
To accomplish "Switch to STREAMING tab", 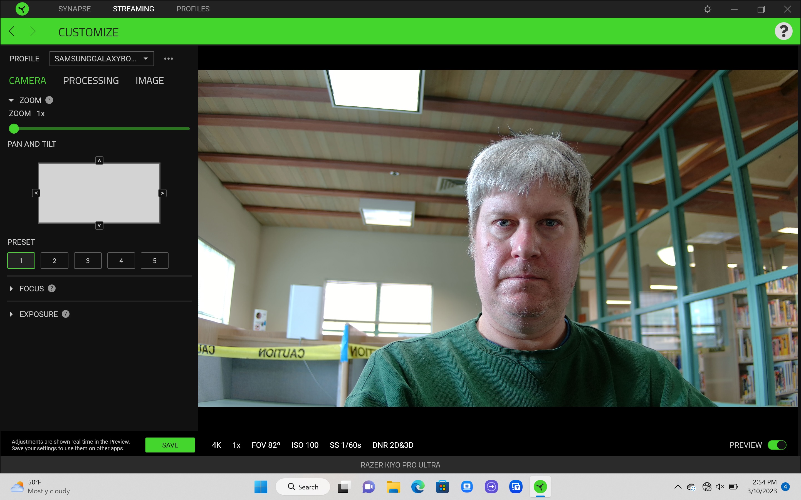I will (134, 9).
